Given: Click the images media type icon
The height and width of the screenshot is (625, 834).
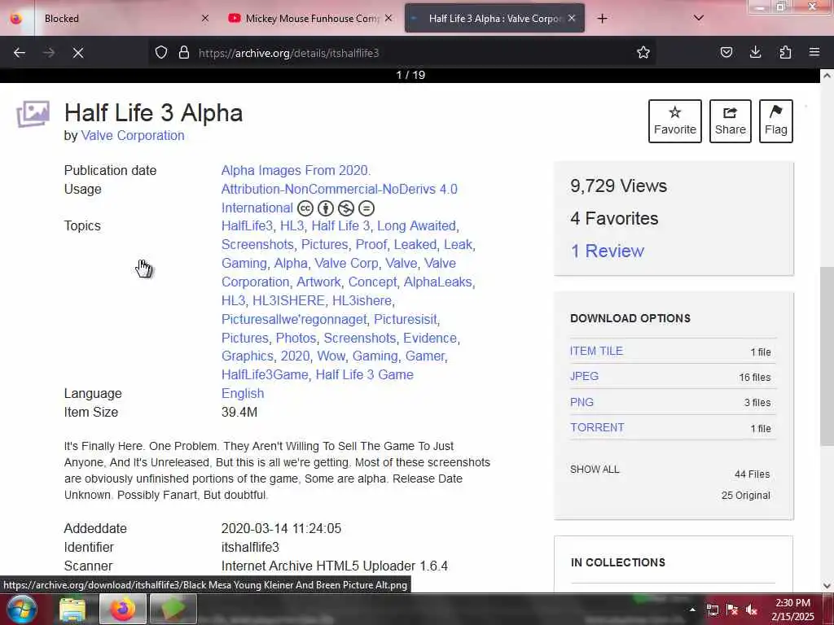Looking at the screenshot, I should 33,114.
